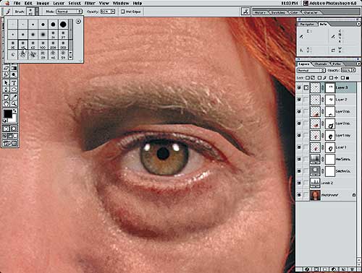
Task: Select the Pen tool
Action: pyautogui.click(x=7, y=90)
